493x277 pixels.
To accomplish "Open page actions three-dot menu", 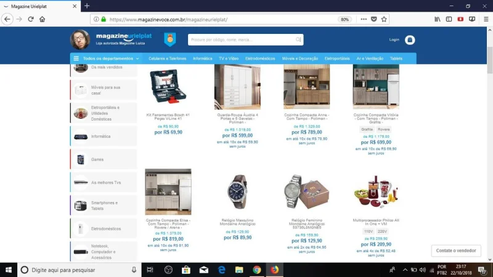I will (364, 19).
